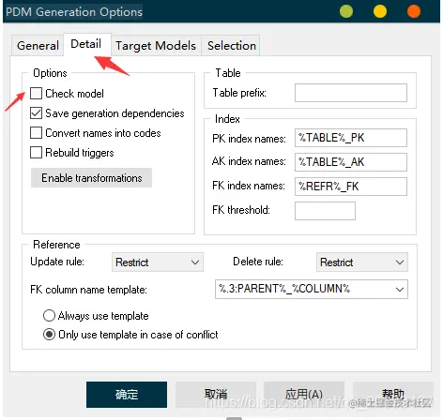This screenshot has height=420, width=443.
Task: Click the FK threshold input box
Action: click(x=325, y=211)
